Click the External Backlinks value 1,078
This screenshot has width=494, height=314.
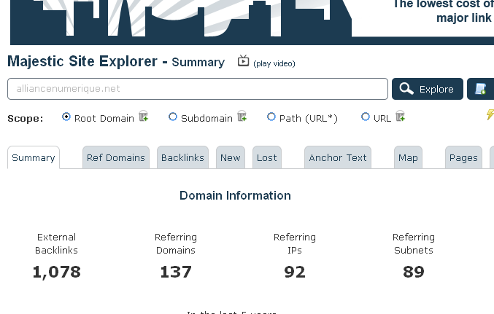[x=57, y=272]
